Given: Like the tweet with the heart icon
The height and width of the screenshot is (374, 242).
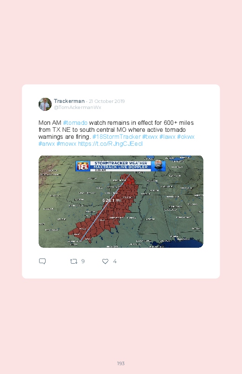Looking at the screenshot, I should click(105, 261).
